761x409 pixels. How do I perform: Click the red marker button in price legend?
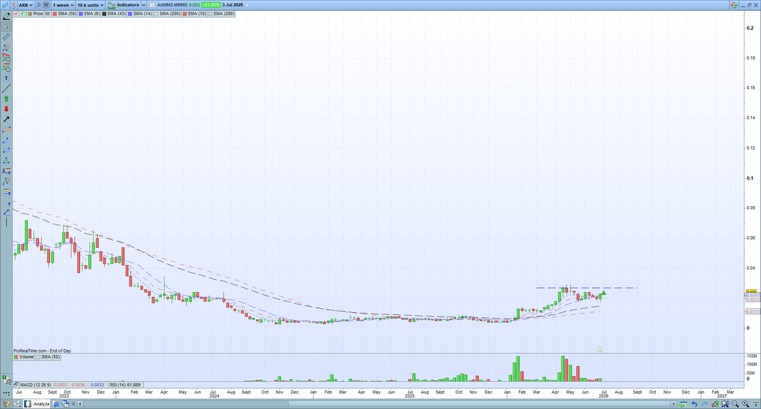click(16, 13)
